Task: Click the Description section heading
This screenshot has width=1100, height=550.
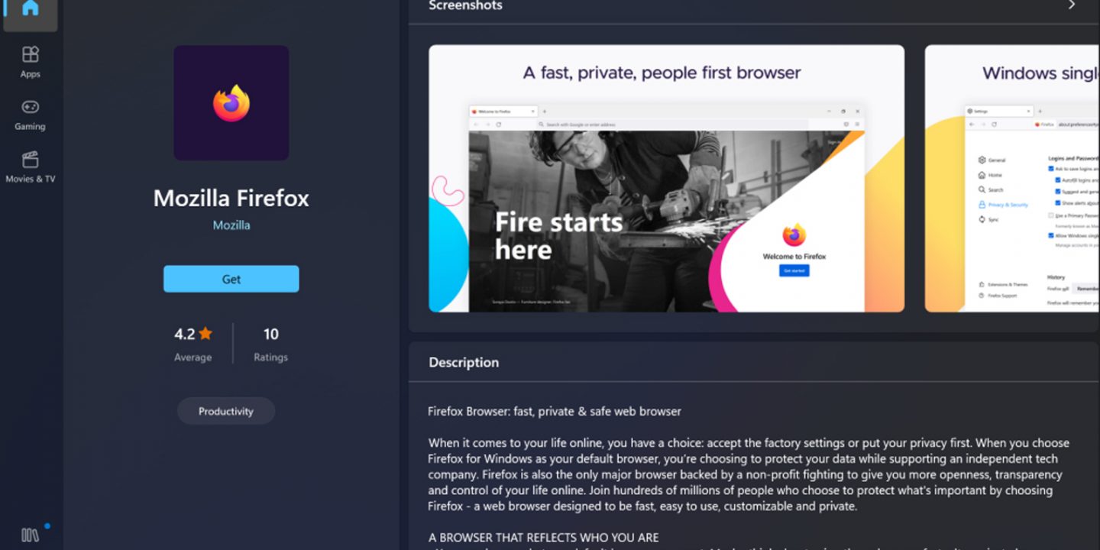Action: 464,362
